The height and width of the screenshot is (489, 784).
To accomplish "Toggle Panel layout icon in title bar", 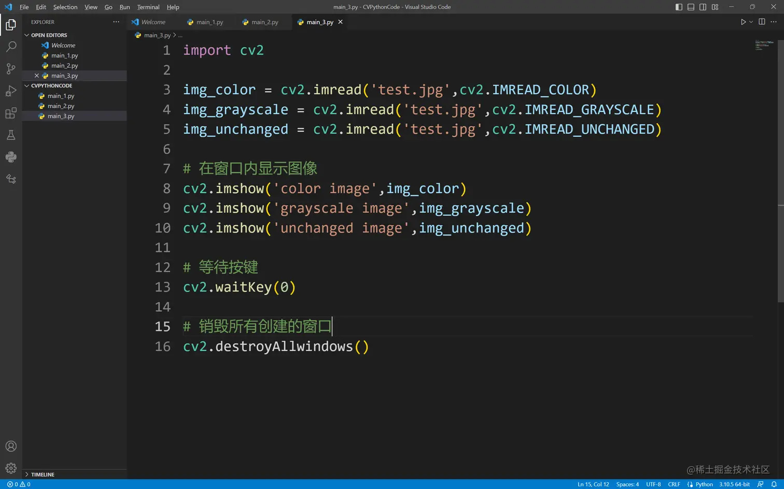I will pyautogui.click(x=691, y=7).
